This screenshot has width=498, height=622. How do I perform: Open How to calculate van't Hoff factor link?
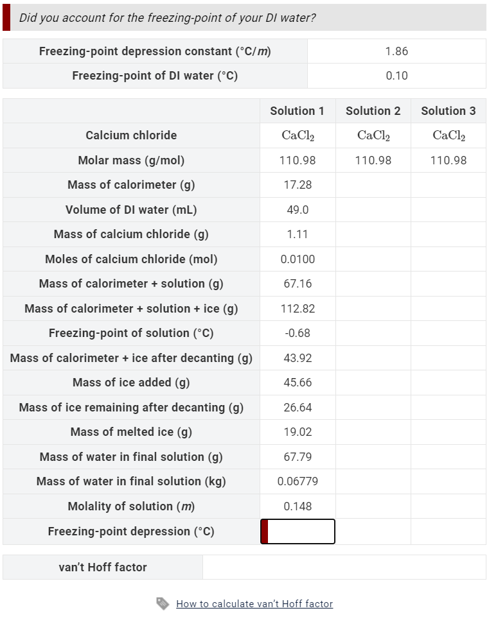click(x=254, y=604)
